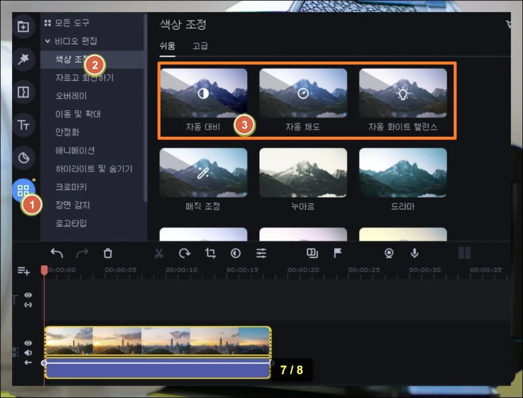Click the Undo arrow in timeline toolbar

[x=57, y=253]
